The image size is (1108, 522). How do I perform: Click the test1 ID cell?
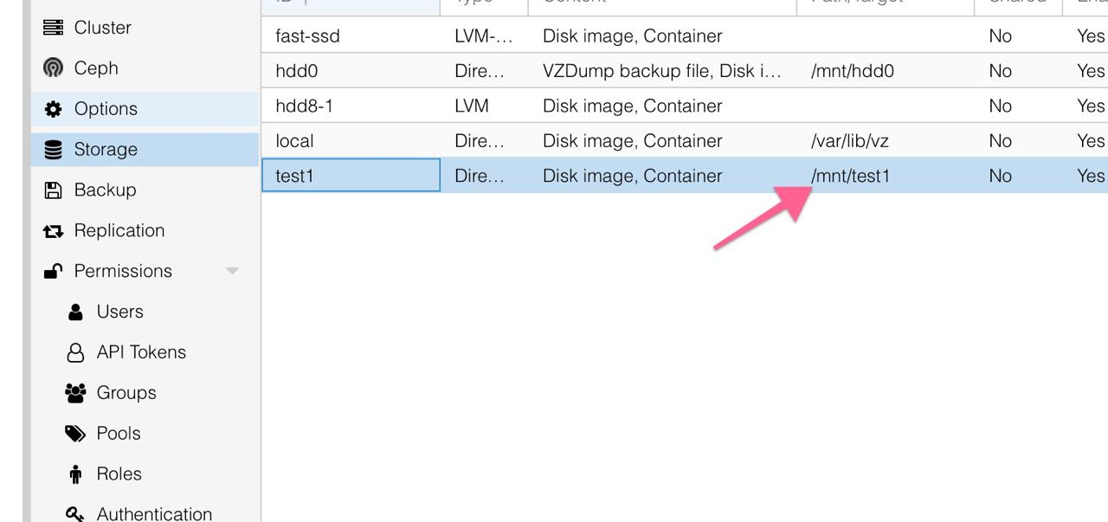(x=351, y=176)
